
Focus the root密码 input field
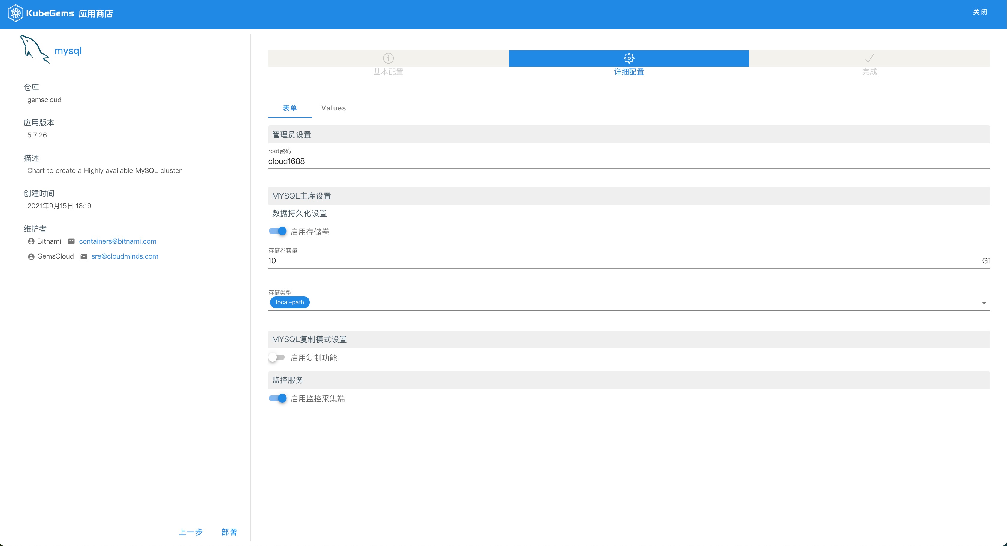629,161
